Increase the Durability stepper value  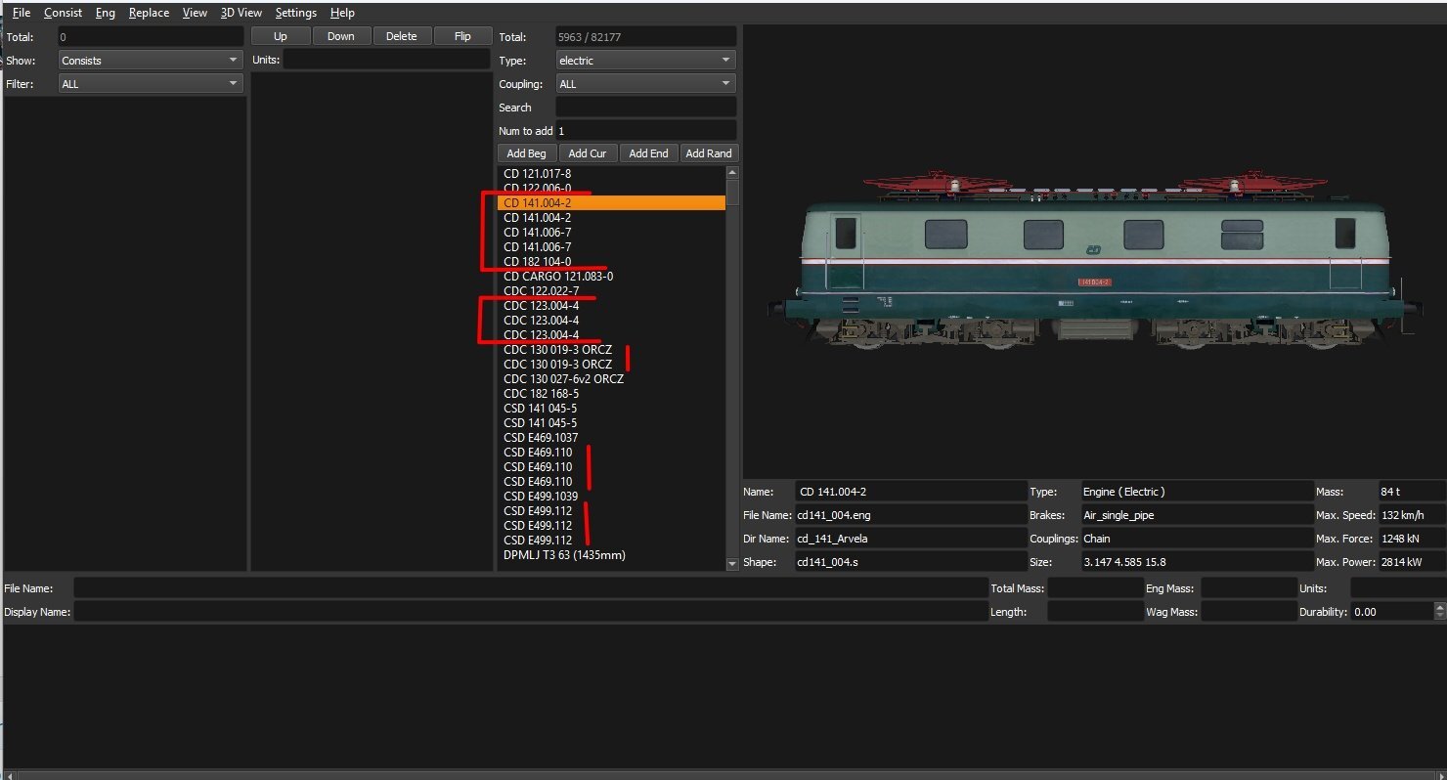pyautogui.click(x=1439, y=607)
